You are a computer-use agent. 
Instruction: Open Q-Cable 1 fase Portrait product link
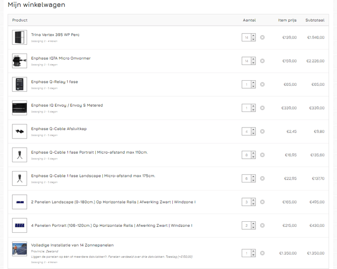89,152
